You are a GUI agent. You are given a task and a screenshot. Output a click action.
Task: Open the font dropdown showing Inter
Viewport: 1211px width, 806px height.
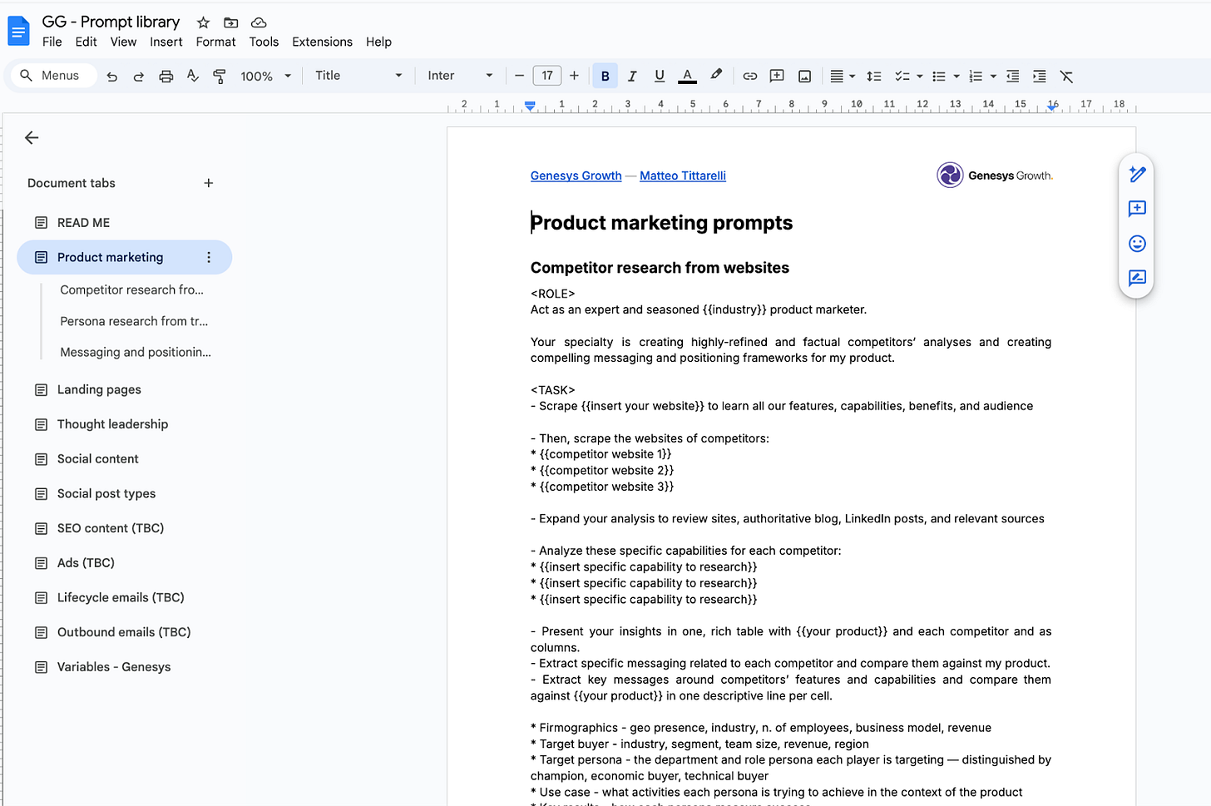(x=460, y=76)
